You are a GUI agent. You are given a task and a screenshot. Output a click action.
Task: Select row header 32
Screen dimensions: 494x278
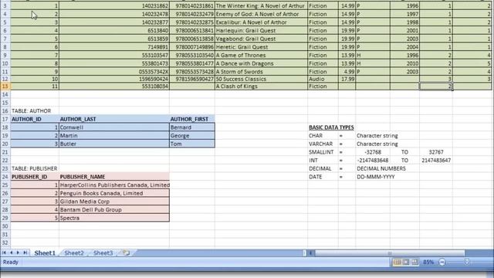tap(5, 242)
